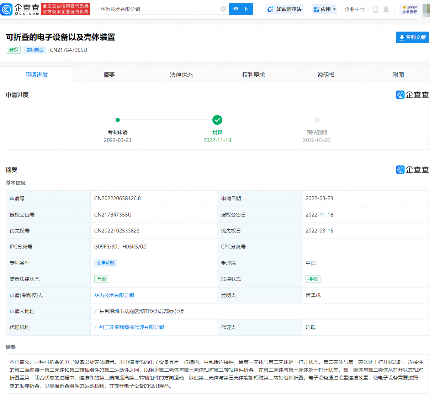This screenshot has width=430, height=394.
Task: Click the patent number CN217847355U under title
Action: (69, 50)
